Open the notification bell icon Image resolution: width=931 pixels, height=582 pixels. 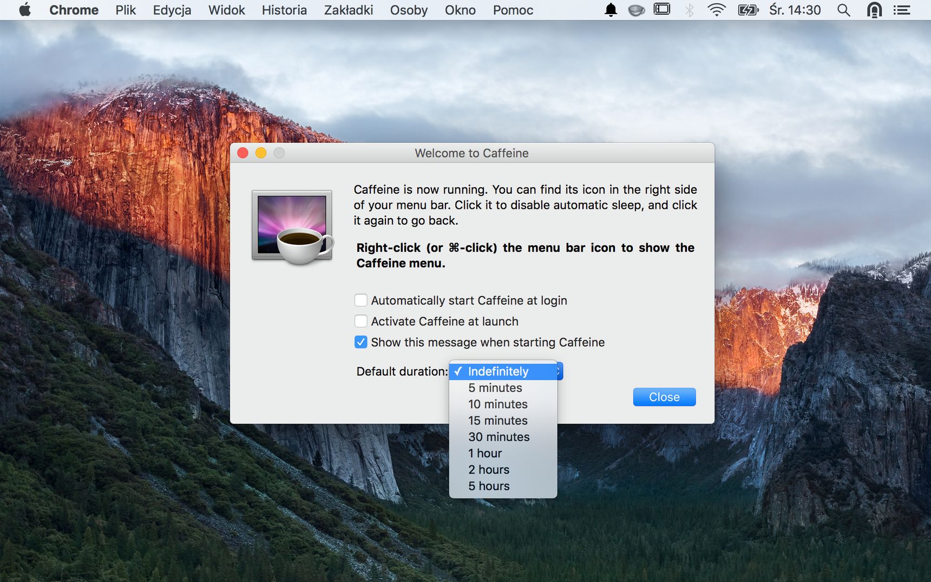[611, 10]
